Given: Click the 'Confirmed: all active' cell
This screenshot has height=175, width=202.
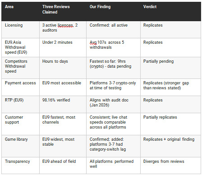Looking at the screenshot, I should coord(113,29).
